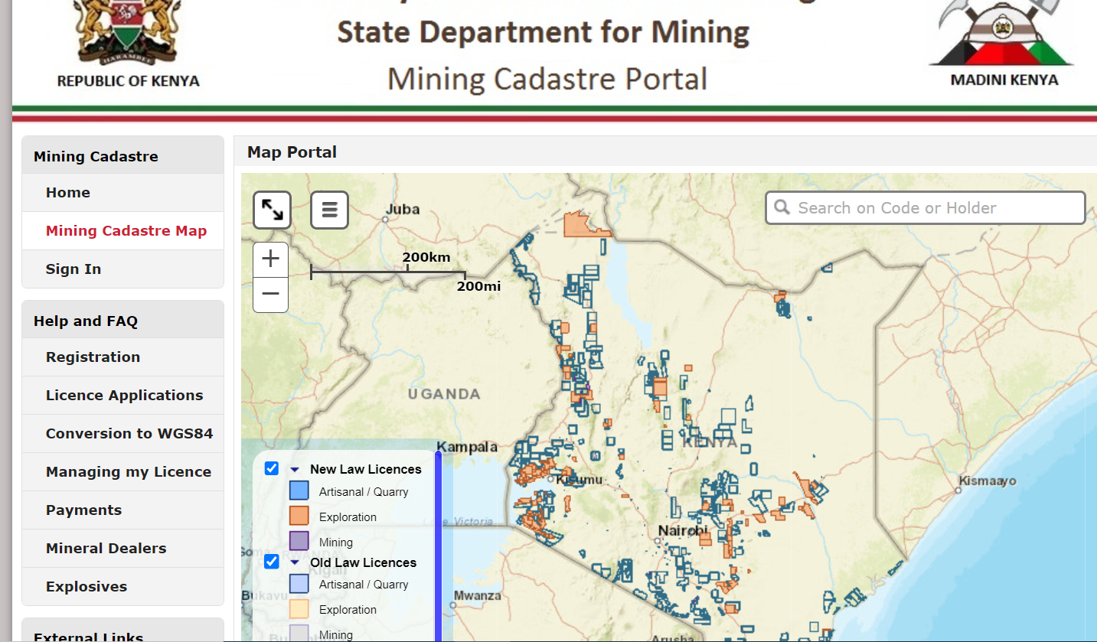Zoom in with the plus icon
1097x642 pixels.
[270, 259]
